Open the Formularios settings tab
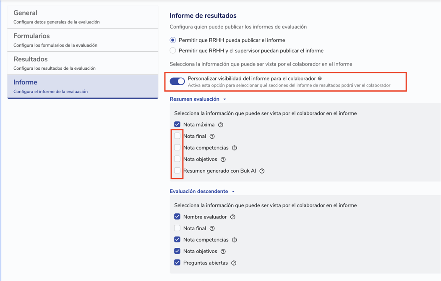 click(83, 40)
